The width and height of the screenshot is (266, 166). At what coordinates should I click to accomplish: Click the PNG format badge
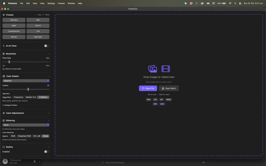(x=149, y=100)
